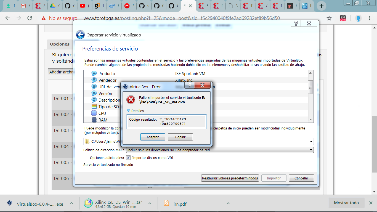
Task: Click the properties list vertical scrollbar
Action: tap(311, 87)
